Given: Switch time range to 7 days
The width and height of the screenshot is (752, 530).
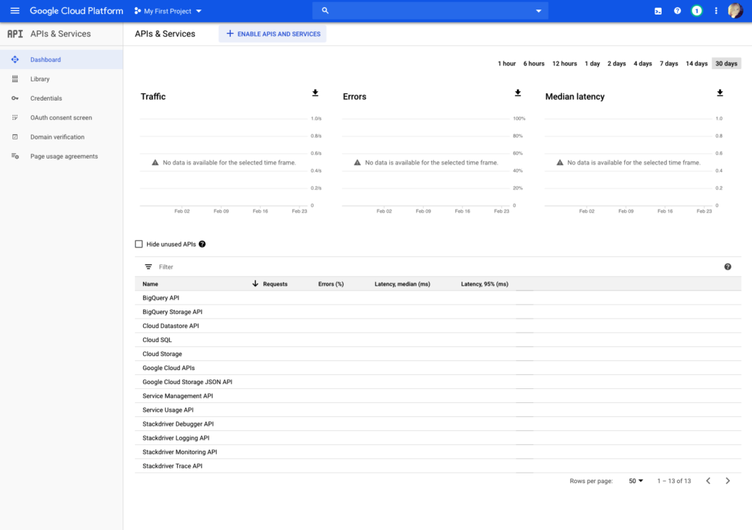Looking at the screenshot, I should (668, 63).
